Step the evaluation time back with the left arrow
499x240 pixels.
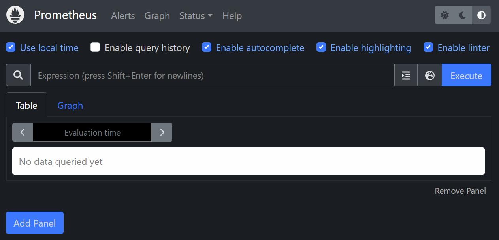click(23, 132)
